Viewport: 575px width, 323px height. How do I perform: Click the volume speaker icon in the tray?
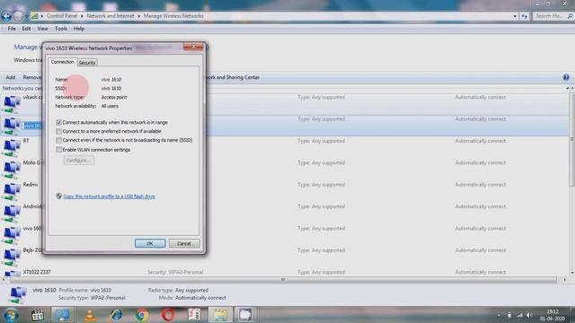click(x=529, y=315)
